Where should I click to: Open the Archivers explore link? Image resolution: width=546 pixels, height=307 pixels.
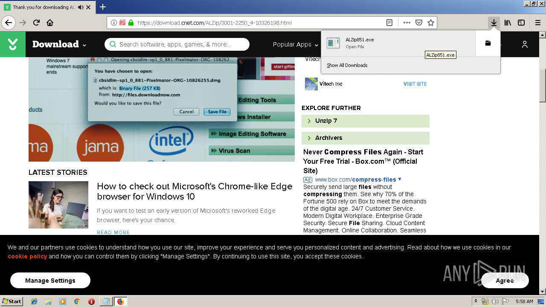point(366,138)
